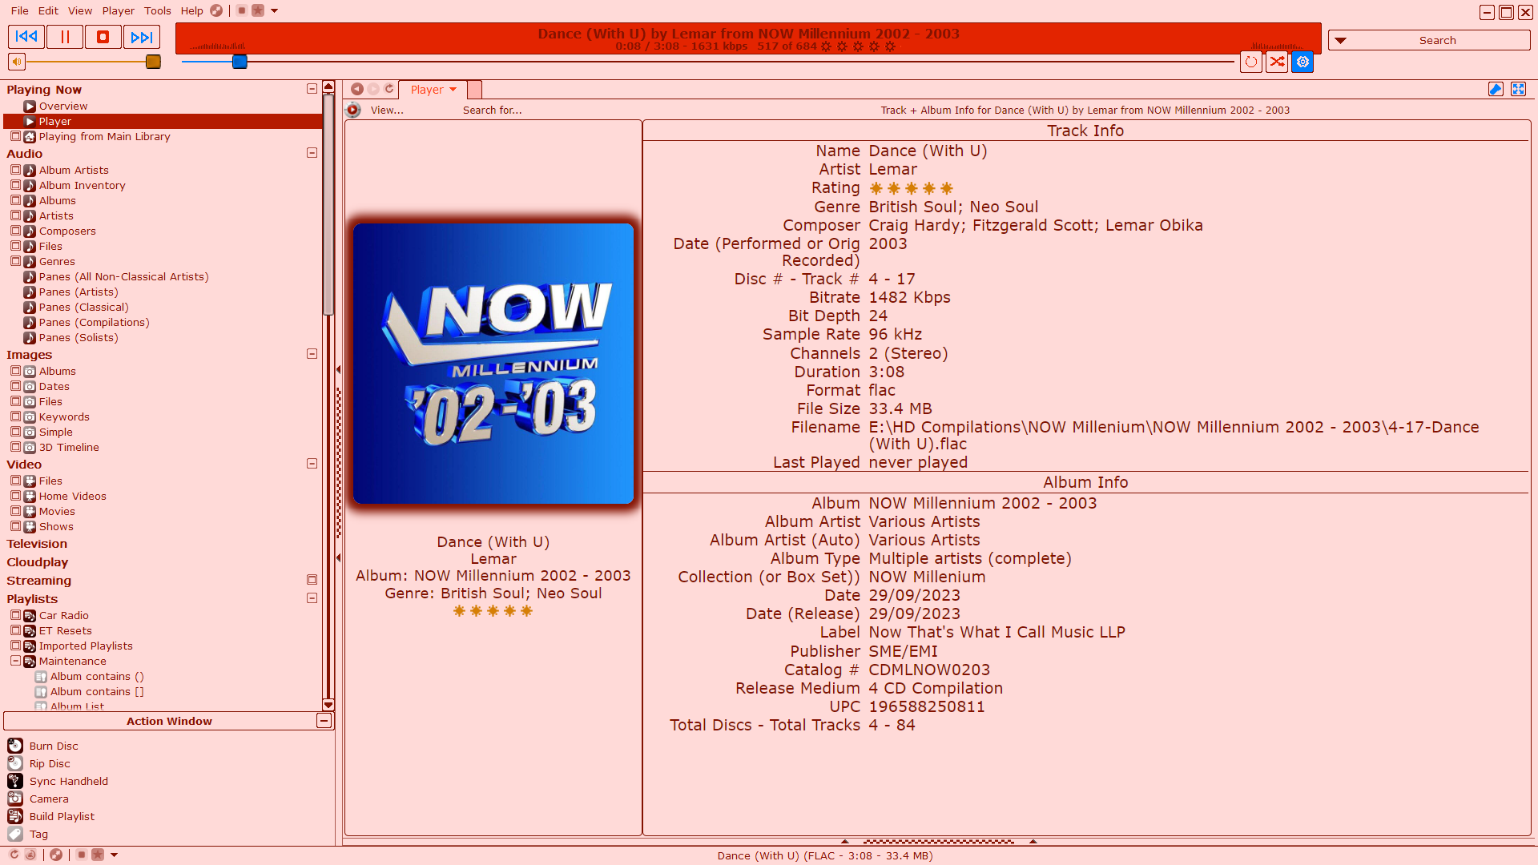Select Panes (Classical) view
This screenshot has width=1538, height=865.
[83, 307]
